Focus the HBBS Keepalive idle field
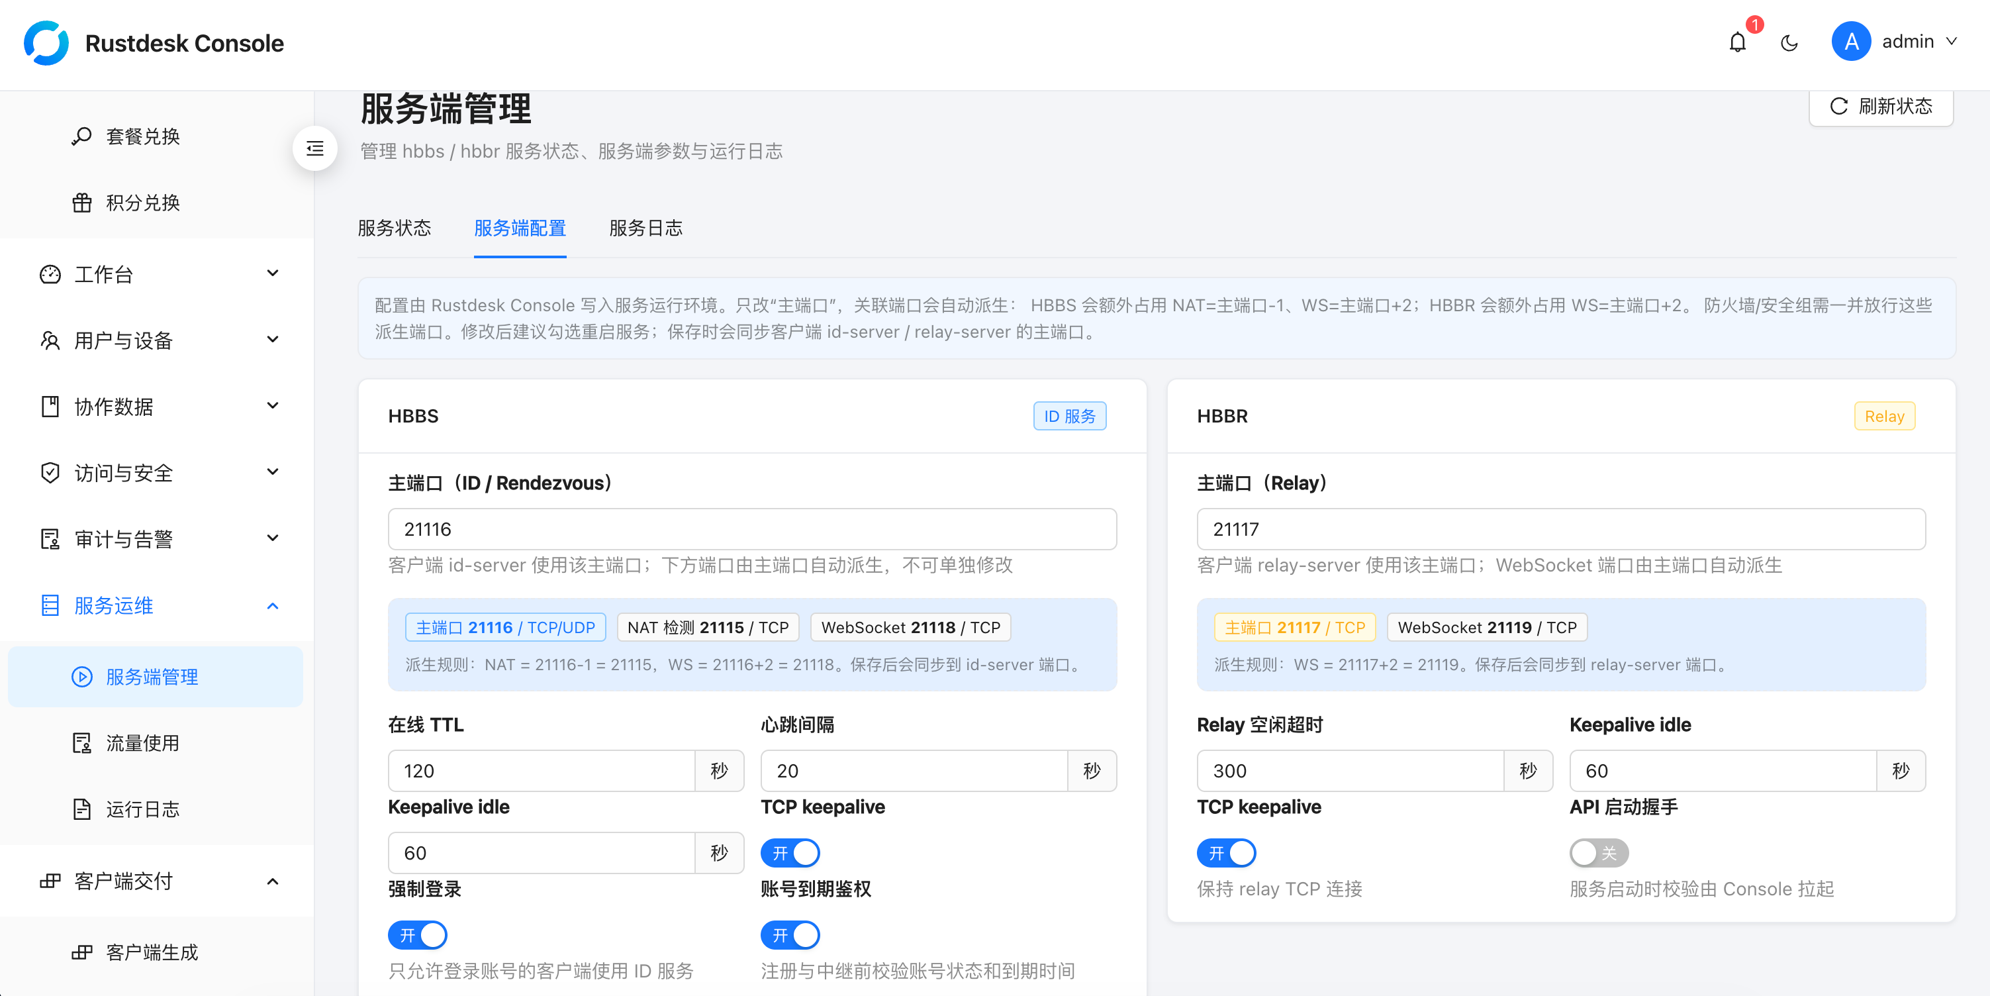This screenshot has width=1990, height=996. [x=542, y=853]
